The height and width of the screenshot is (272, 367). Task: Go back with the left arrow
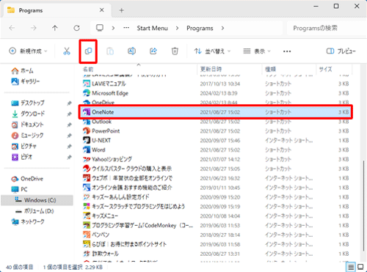[x=12, y=28]
